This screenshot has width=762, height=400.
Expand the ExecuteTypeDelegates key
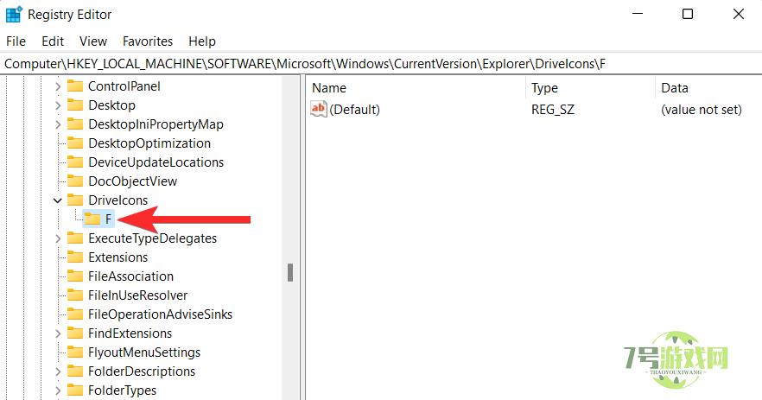point(58,238)
